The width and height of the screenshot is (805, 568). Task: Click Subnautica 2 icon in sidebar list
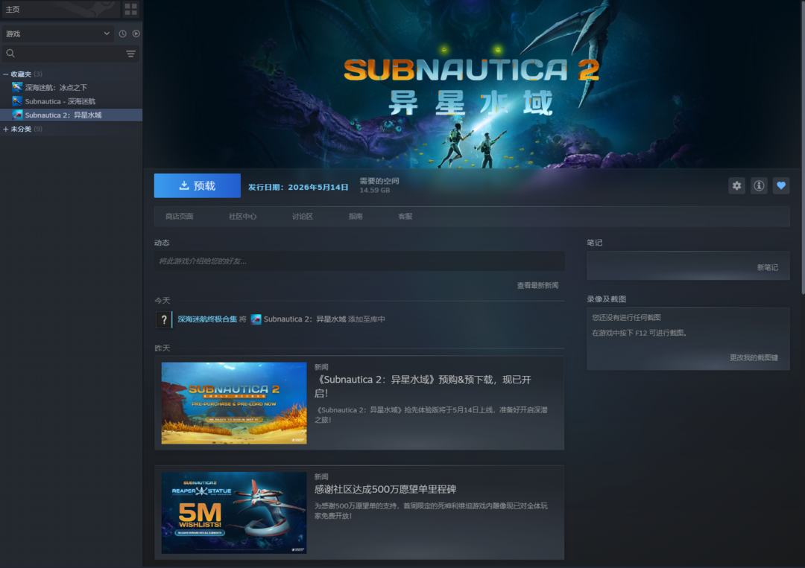tap(17, 115)
